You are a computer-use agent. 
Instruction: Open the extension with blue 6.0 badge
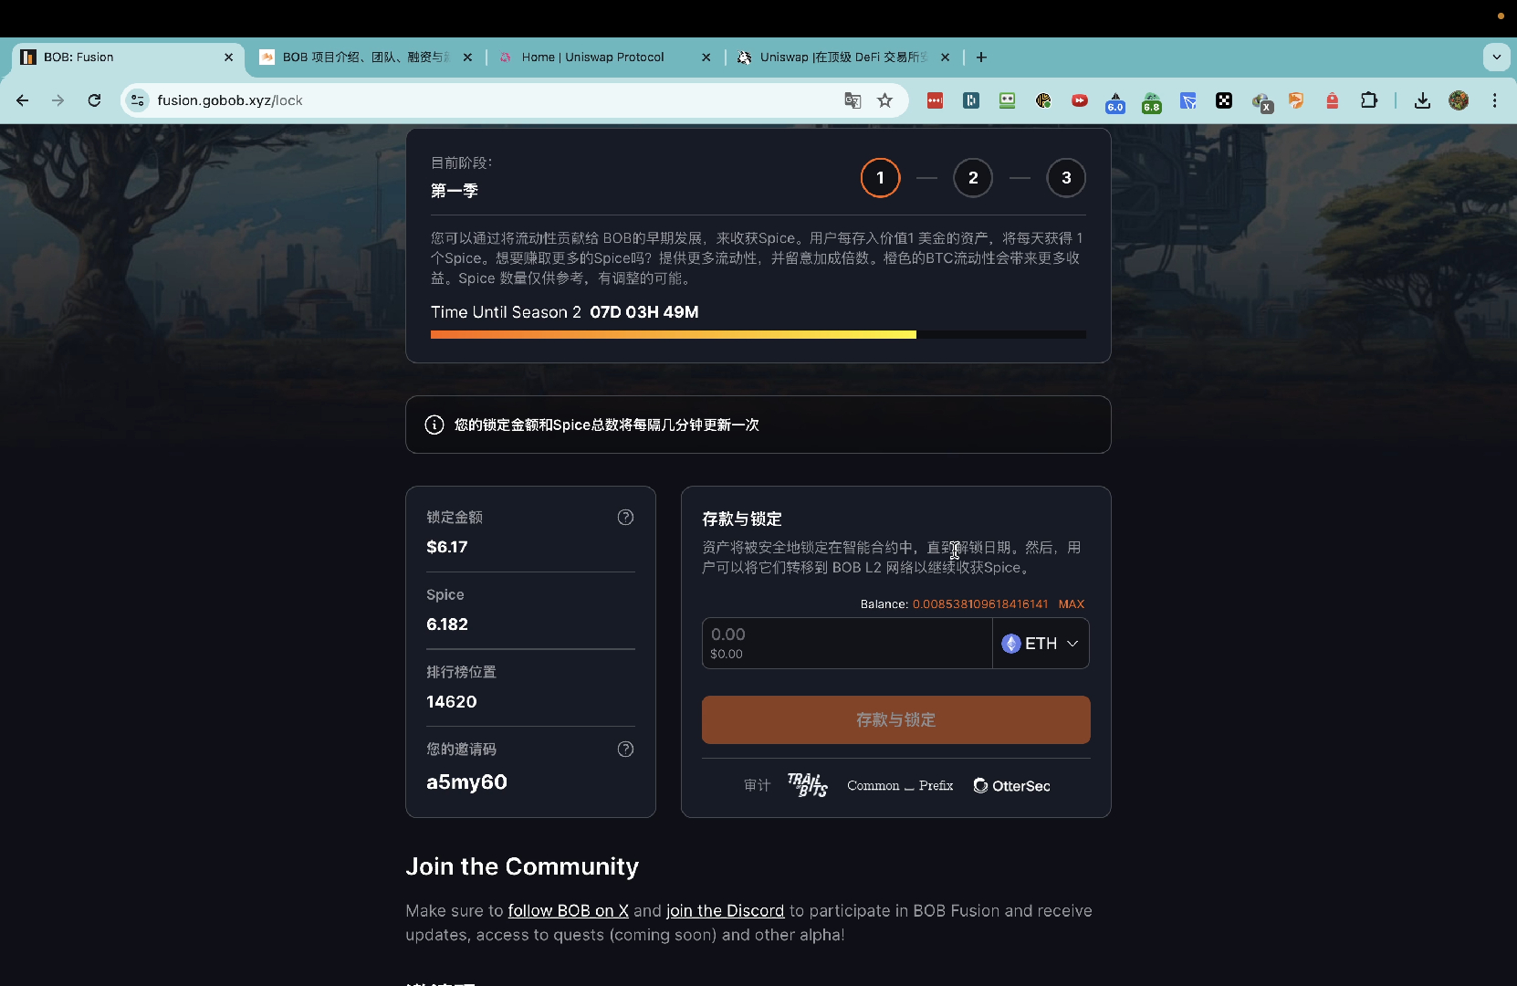1115,102
